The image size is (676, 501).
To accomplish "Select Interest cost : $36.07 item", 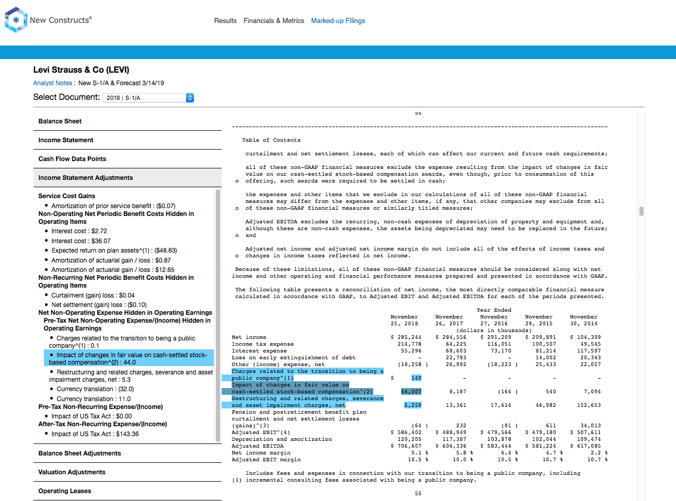I will pos(81,241).
